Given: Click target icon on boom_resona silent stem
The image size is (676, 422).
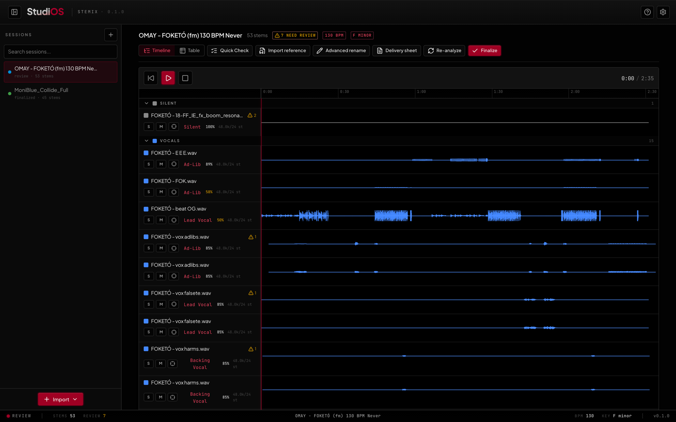Looking at the screenshot, I should 174,127.
